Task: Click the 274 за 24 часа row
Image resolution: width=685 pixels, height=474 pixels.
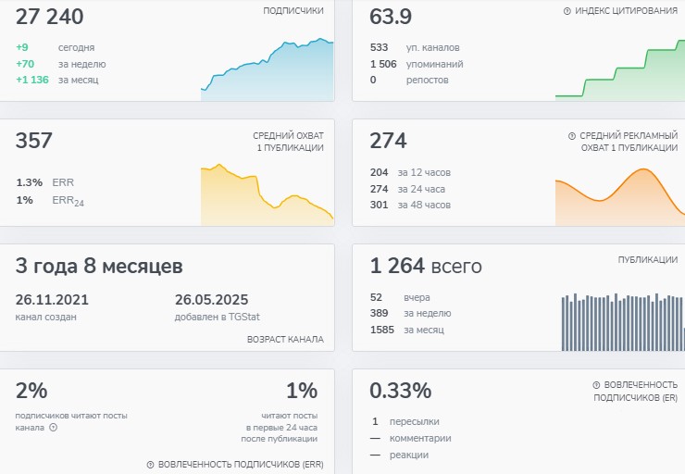Action: (407, 189)
